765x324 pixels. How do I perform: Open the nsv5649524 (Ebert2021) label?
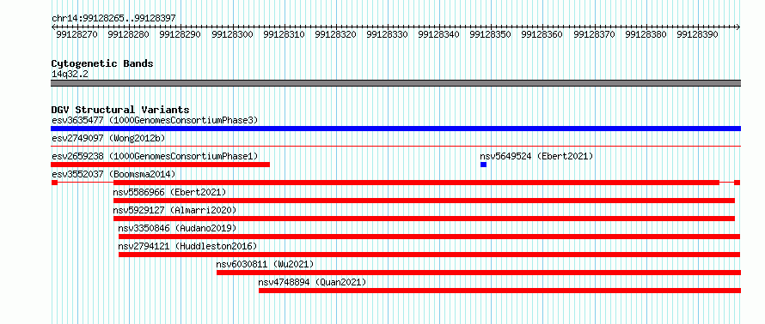point(536,156)
